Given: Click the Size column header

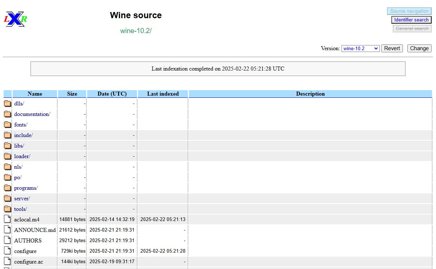Looking at the screenshot, I should pyautogui.click(x=72, y=94).
